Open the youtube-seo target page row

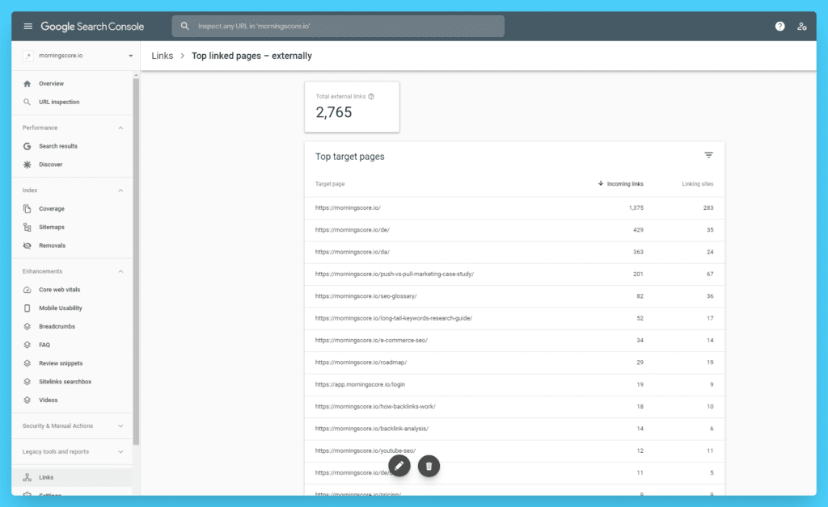pyautogui.click(x=514, y=451)
